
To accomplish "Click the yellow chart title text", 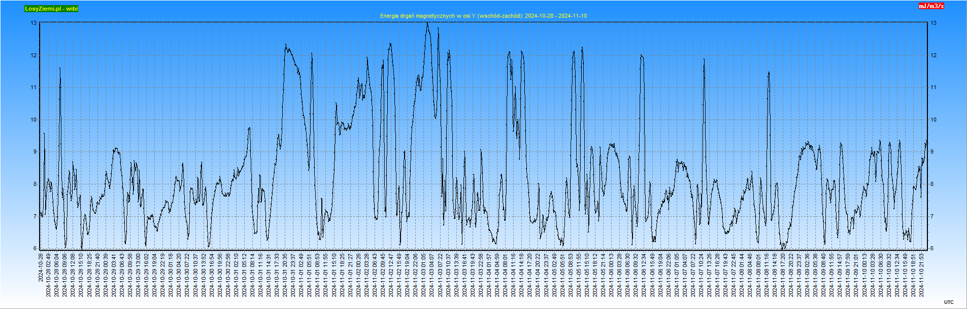I will 483,16.
